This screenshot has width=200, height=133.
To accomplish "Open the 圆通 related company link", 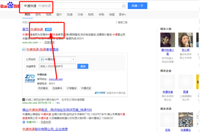I will tap(186, 92).
